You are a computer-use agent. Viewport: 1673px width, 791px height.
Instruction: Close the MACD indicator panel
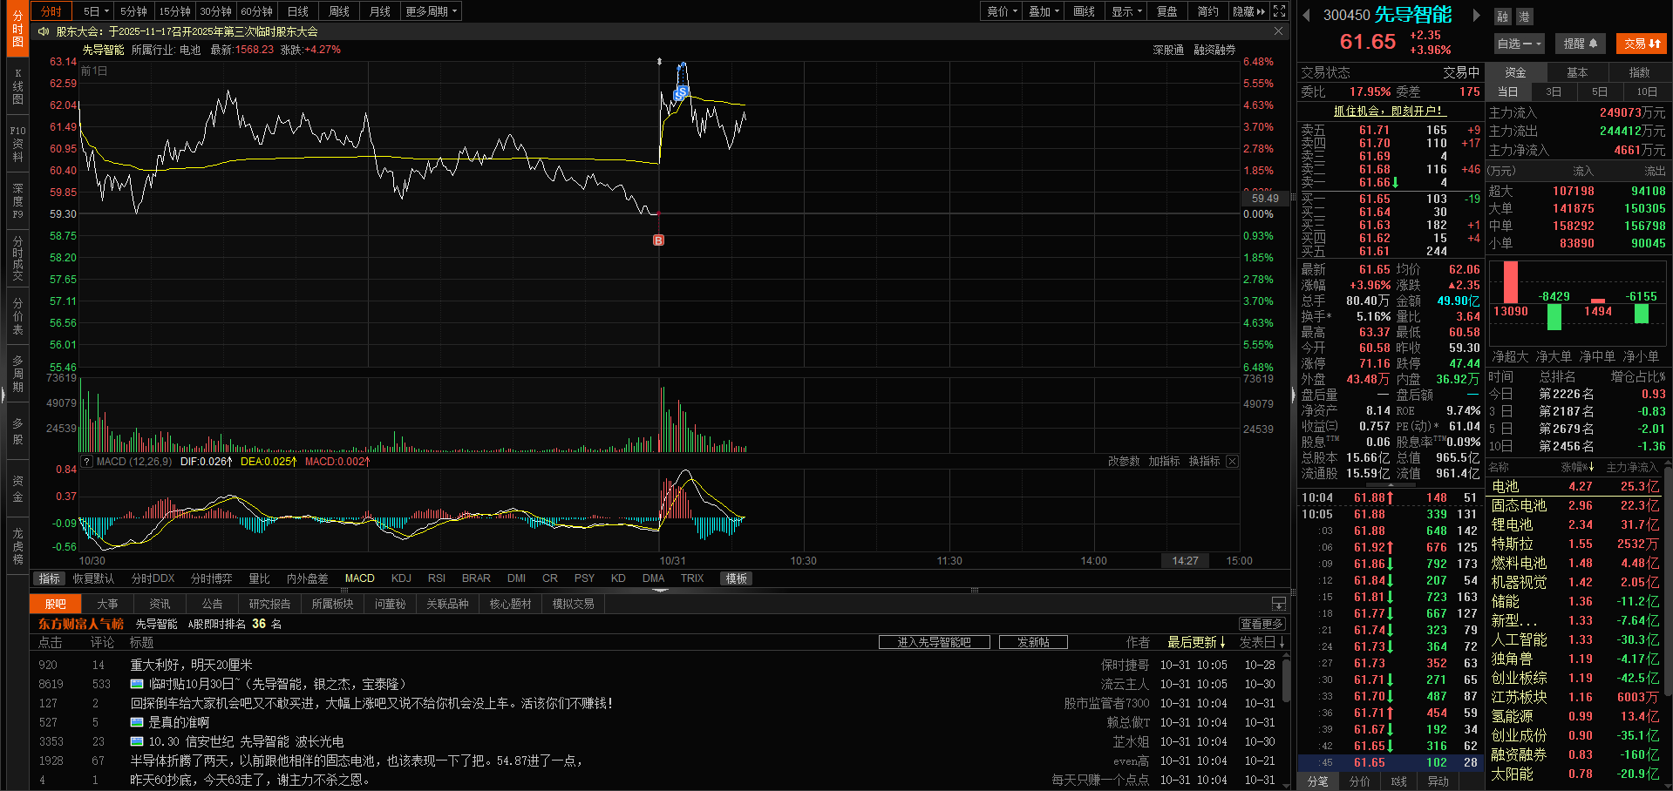(x=1232, y=462)
